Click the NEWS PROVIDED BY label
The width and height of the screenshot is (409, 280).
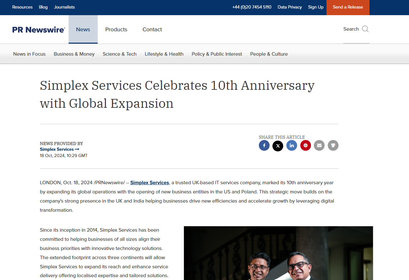[61, 143]
